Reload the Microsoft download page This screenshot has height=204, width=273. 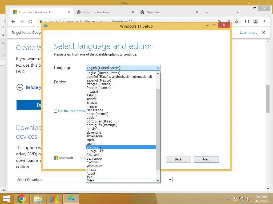point(30,22)
